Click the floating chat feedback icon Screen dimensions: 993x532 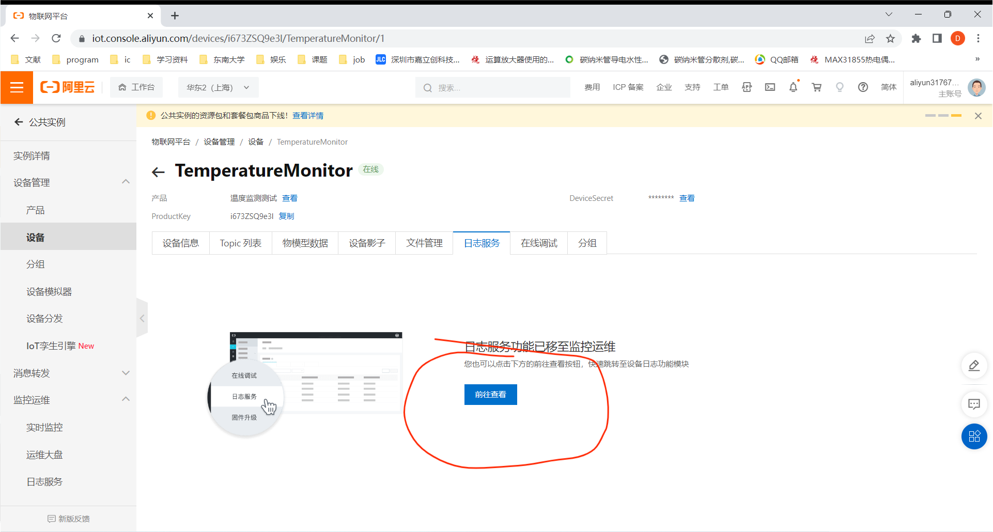974,404
